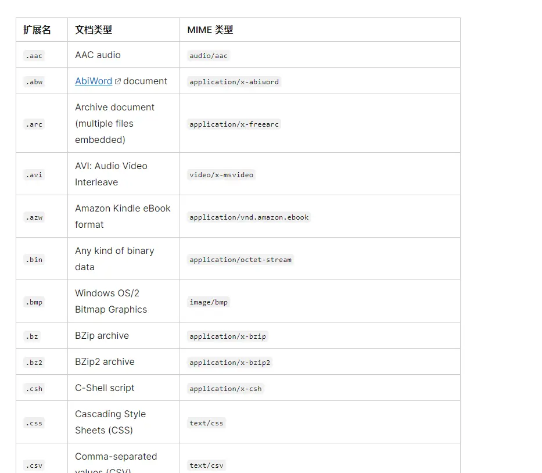Select the audio/aac MIME type code
This screenshot has width=542, height=473.
pyautogui.click(x=209, y=56)
